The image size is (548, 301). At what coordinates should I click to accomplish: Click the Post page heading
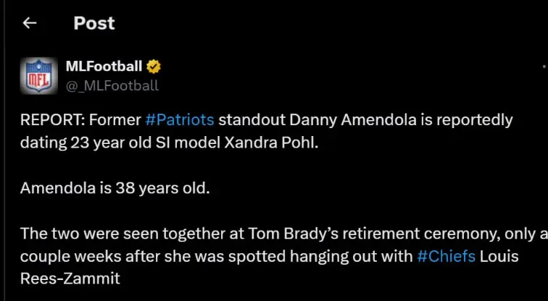pyautogui.click(x=94, y=23)
